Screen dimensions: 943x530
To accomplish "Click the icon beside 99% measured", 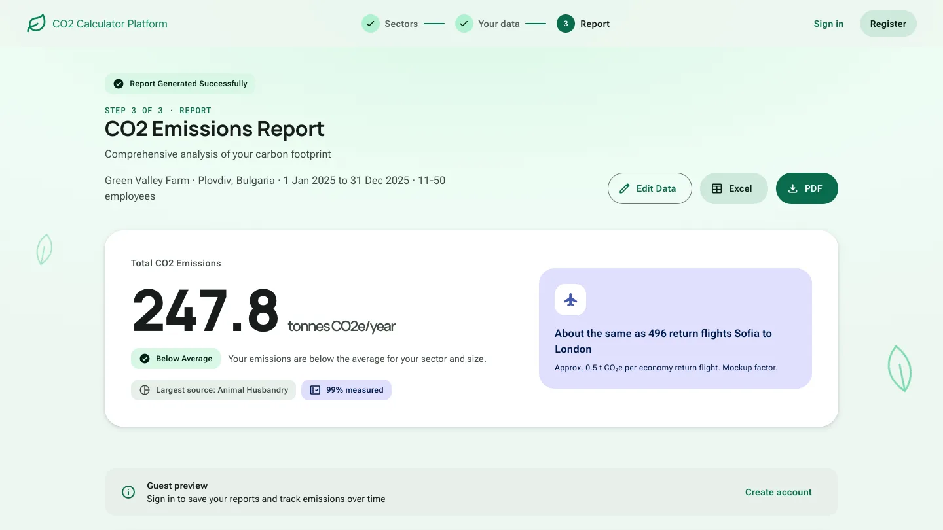I will point(315,390).
